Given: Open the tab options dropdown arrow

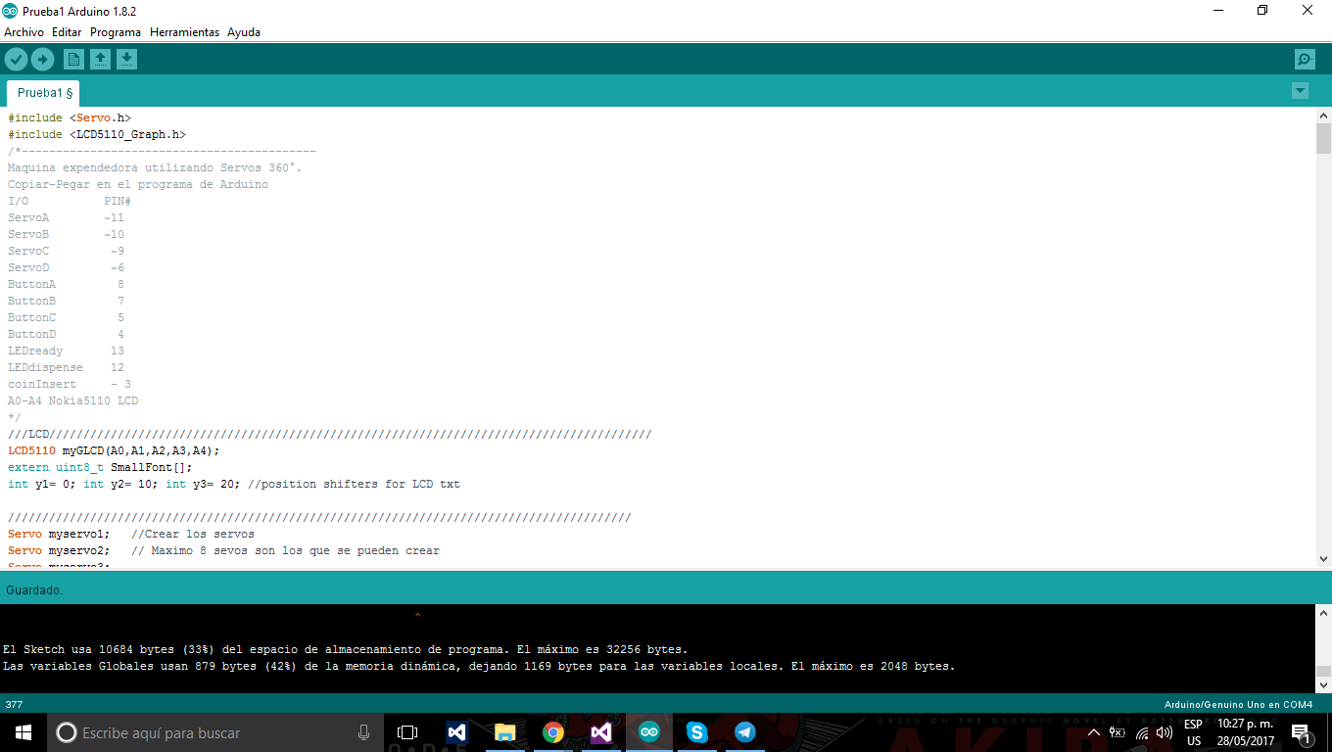Looking at the screenshot, I should (x=1300, y=91).
